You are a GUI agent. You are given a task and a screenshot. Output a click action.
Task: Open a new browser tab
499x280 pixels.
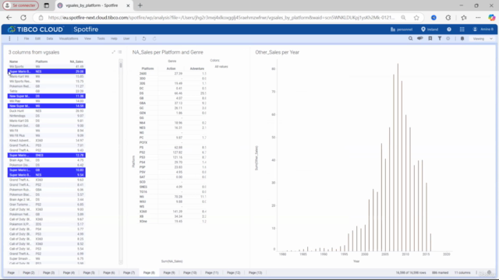point(140,5)
